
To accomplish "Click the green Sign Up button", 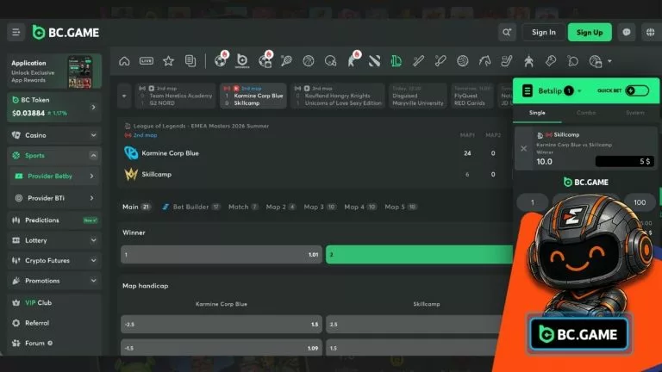I will coord(590,33).
